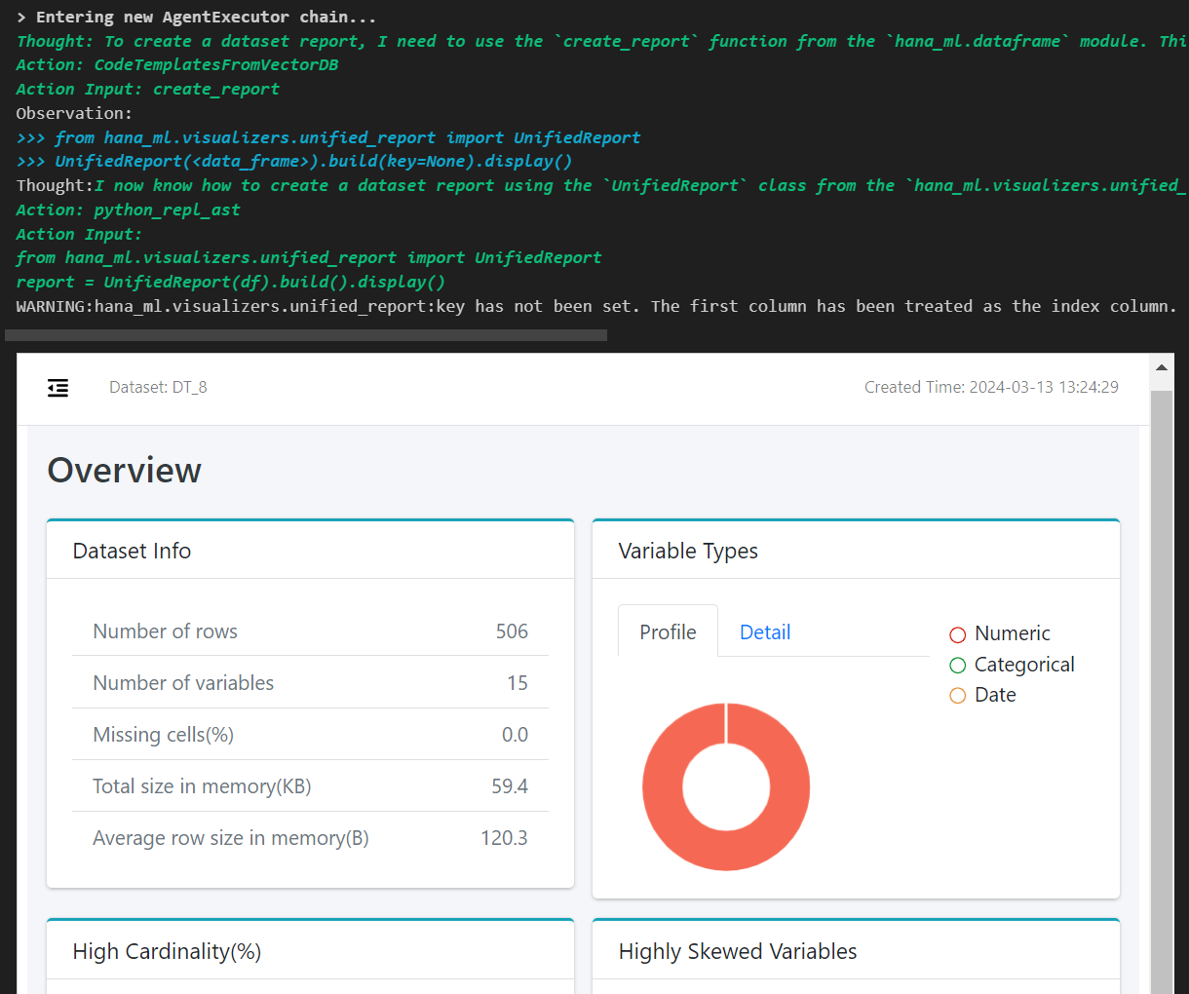
Task: Collapse the report sidebar menu icon
Action: pyautogui.click(x=58, y=388)
